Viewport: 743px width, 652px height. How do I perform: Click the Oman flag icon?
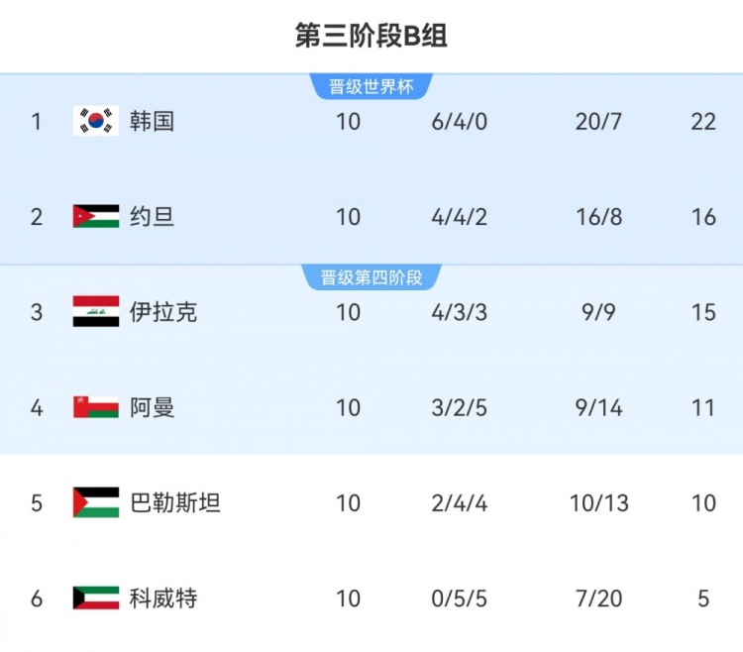[96, 406]
